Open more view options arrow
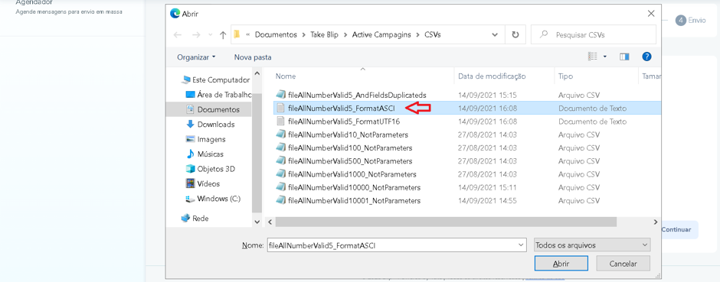The image size is (720, 282). tap(605, 57)
